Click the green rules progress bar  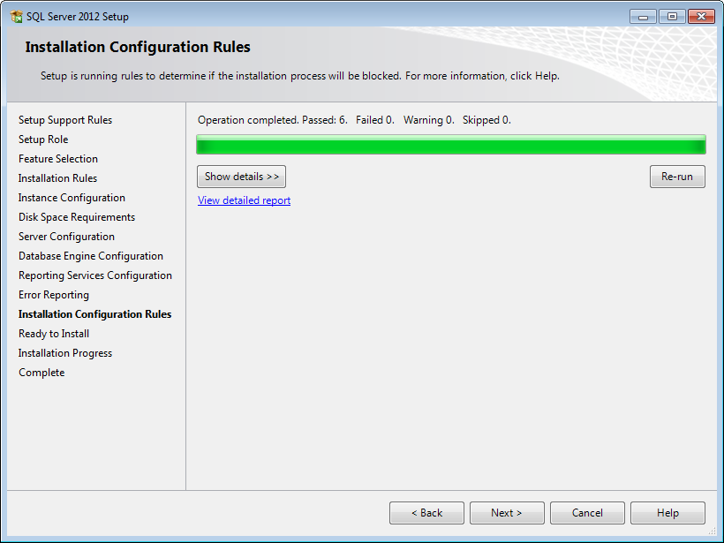(450, 145)
